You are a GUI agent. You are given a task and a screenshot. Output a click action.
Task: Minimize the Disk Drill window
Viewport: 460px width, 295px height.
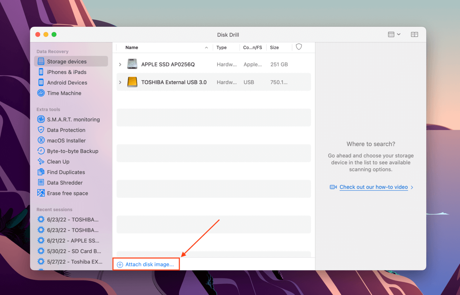[46, 34]
